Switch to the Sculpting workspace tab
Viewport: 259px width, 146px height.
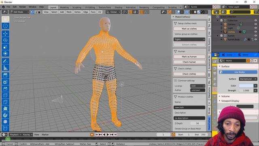pyautogui.click(x=77, y=7)
